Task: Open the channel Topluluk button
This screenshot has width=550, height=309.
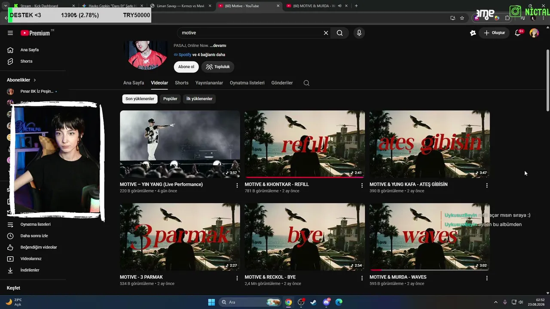Action: (x=218, y=67)
